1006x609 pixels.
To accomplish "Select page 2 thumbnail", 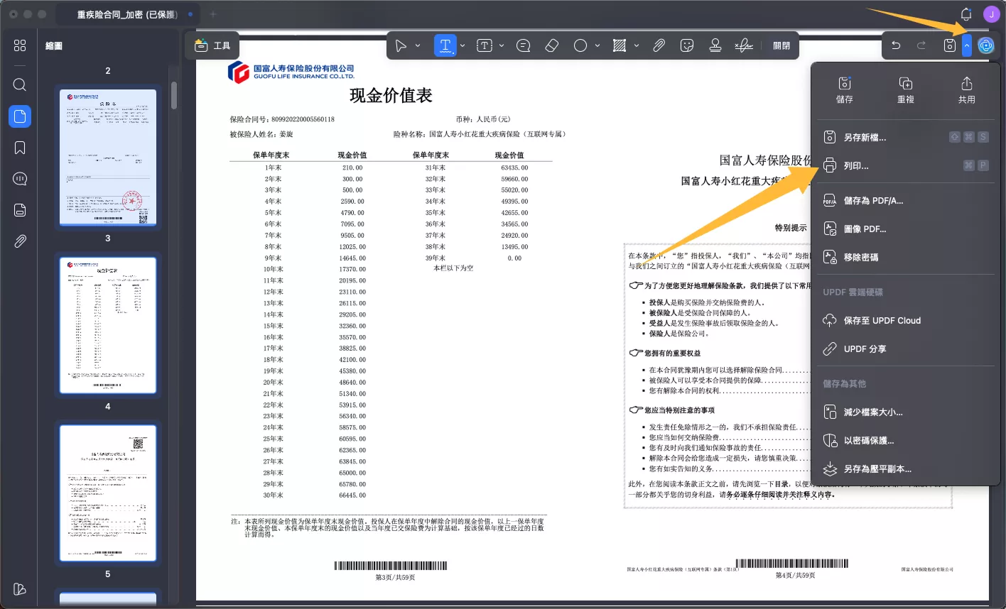I will tap(108, 157).
